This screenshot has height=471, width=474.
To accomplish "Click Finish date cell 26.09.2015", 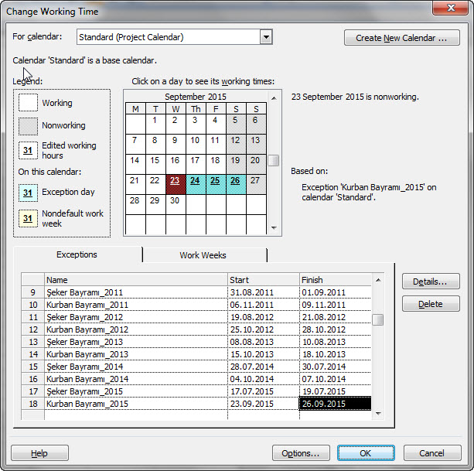I will [335, 404].
